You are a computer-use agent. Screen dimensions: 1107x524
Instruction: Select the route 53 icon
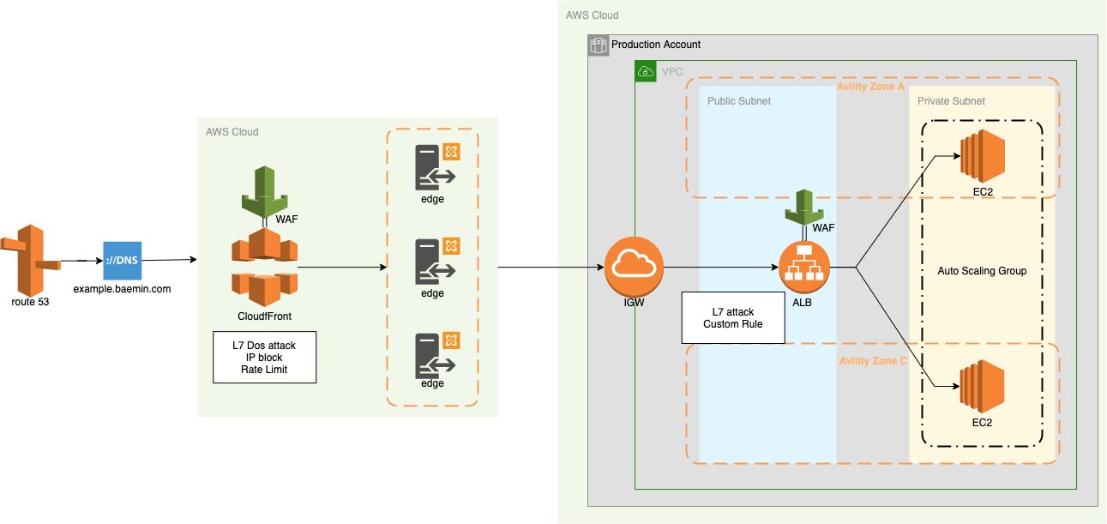click(29, 260)
